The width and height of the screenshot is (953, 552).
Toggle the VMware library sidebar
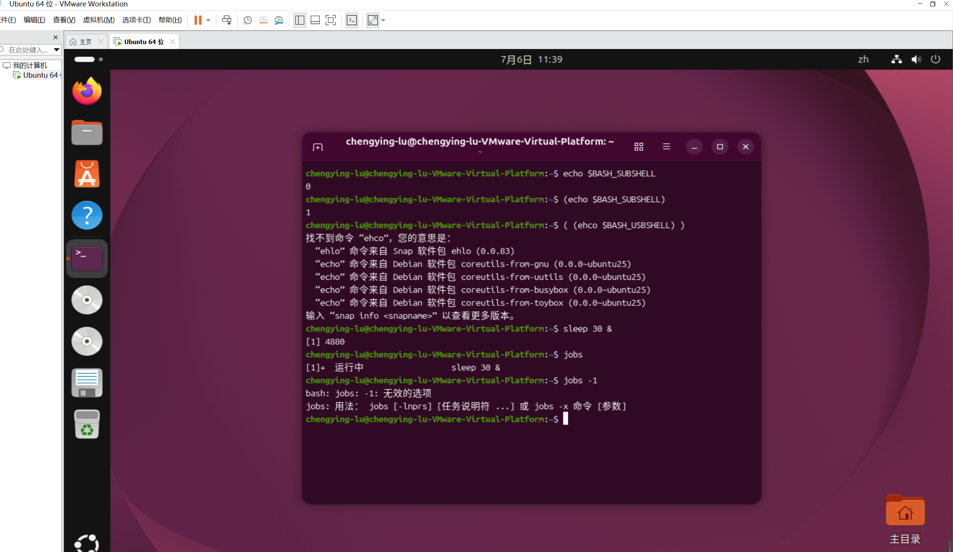(300, 20)
